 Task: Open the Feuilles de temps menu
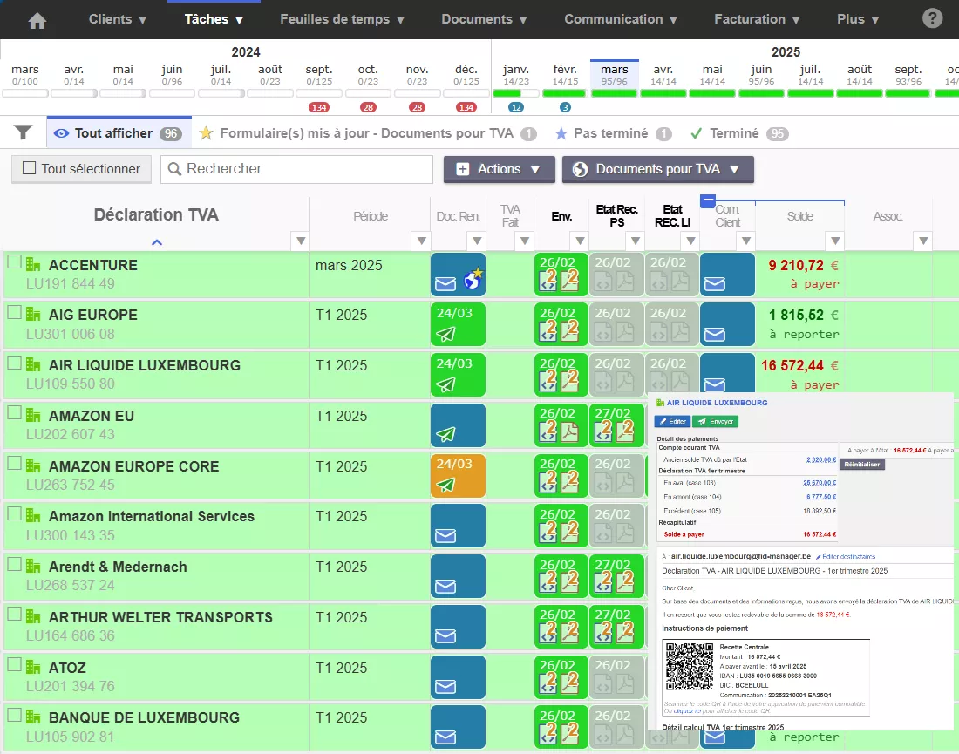tap(342, 19)
